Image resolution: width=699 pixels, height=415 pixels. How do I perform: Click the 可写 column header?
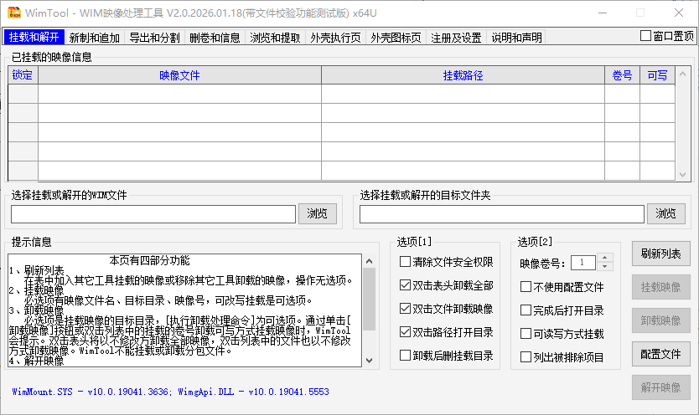click(x=658, y=75)
